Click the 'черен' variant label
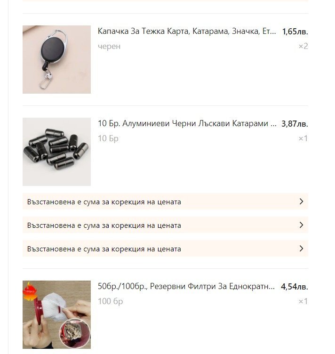Image resolution: width=335 pixels, height=354 pixels. 109,46
